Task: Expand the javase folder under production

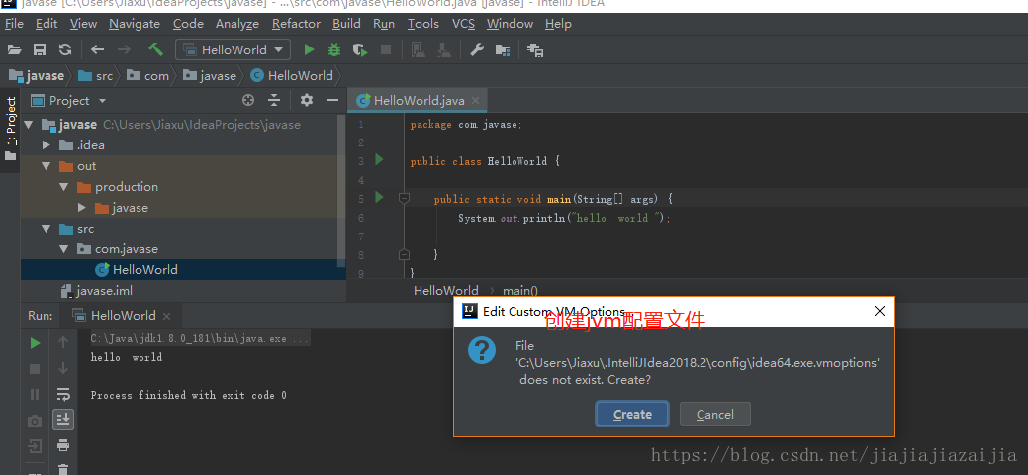Action: pos(82,208)
